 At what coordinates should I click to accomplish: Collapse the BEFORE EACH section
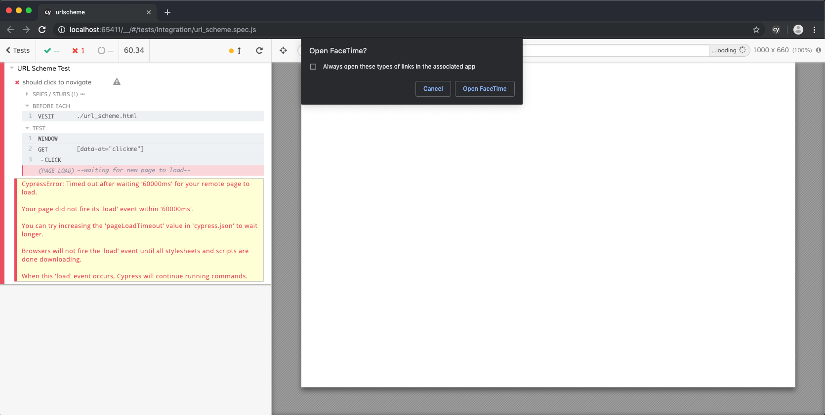(x=47, y=106)
